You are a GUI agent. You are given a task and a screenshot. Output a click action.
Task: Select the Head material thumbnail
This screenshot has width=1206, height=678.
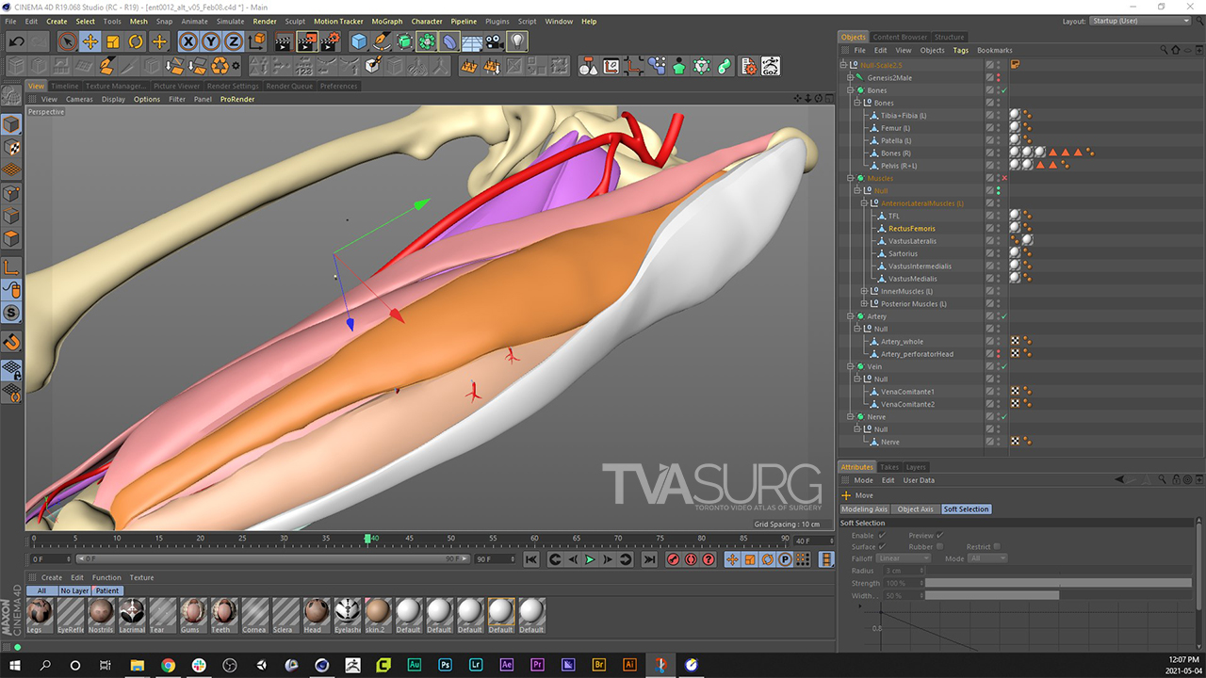coord(315,616)
